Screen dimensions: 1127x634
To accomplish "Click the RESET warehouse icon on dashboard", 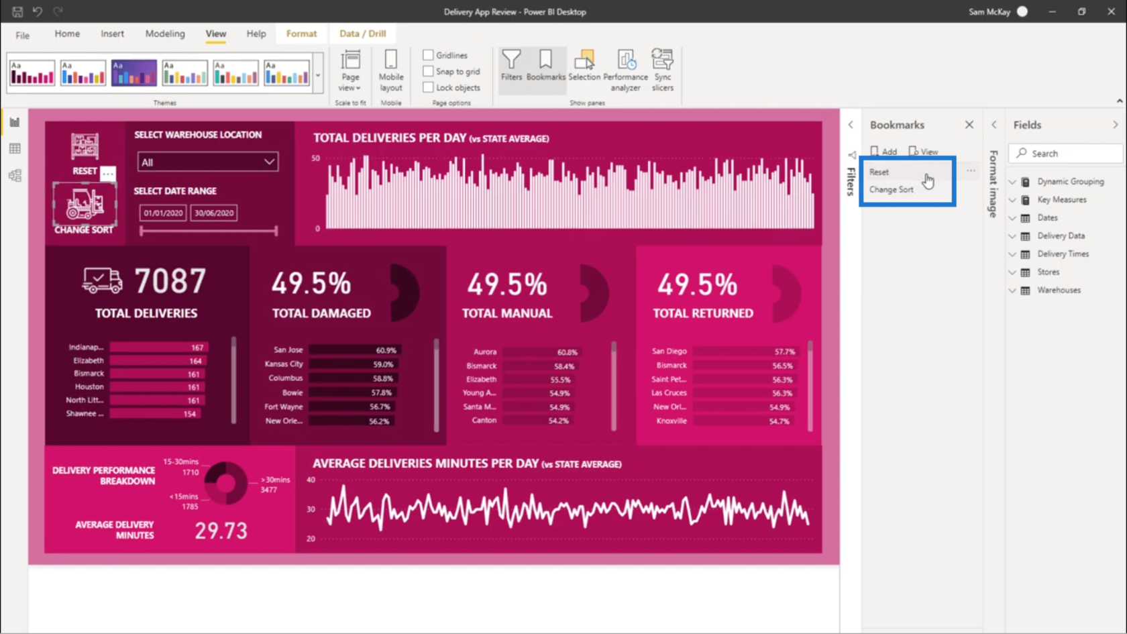I will click(x=85, y=146).
